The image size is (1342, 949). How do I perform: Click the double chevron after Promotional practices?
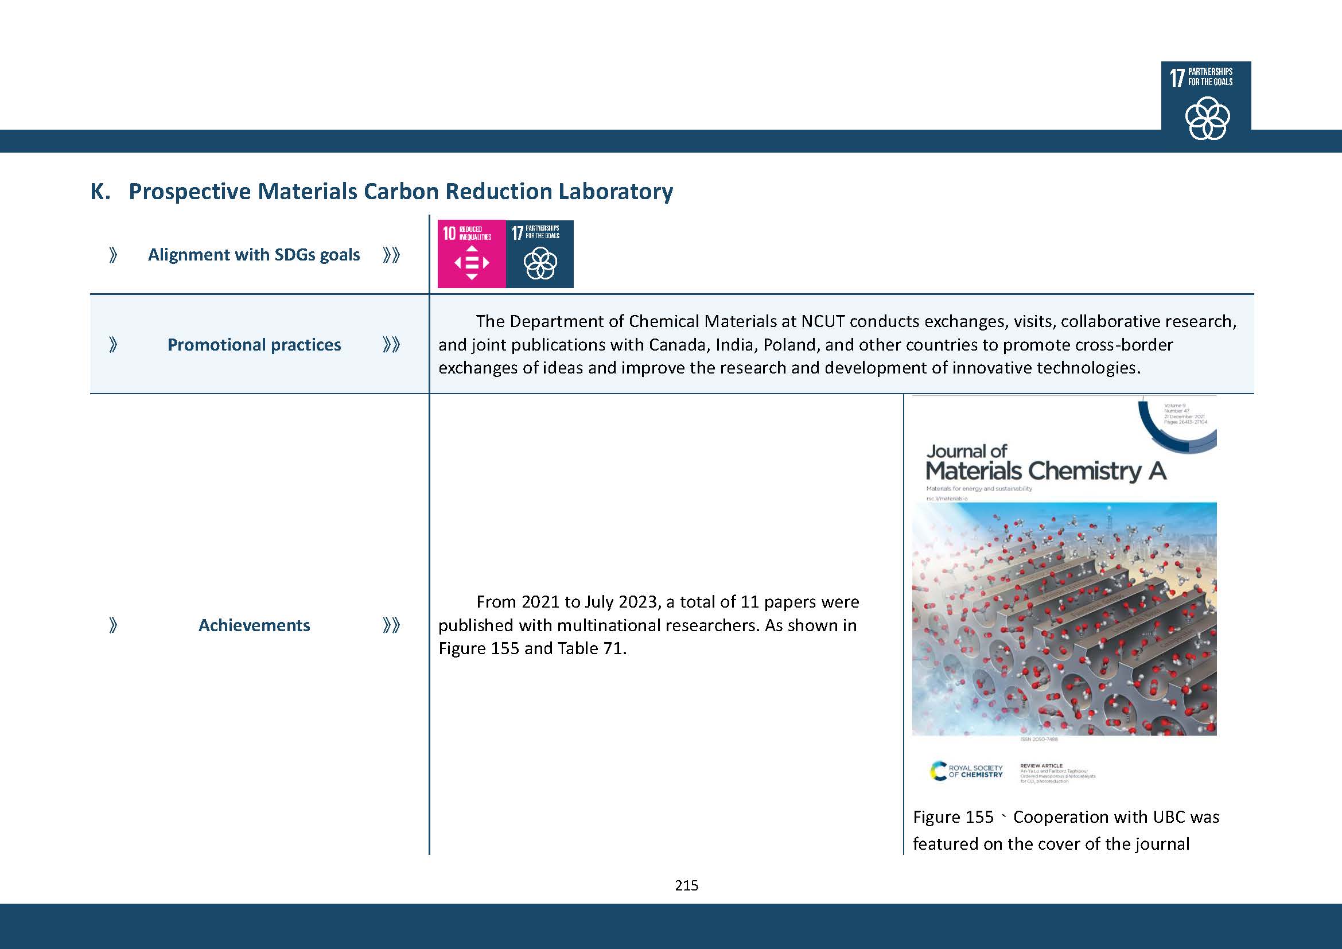(x=391, y=345)
